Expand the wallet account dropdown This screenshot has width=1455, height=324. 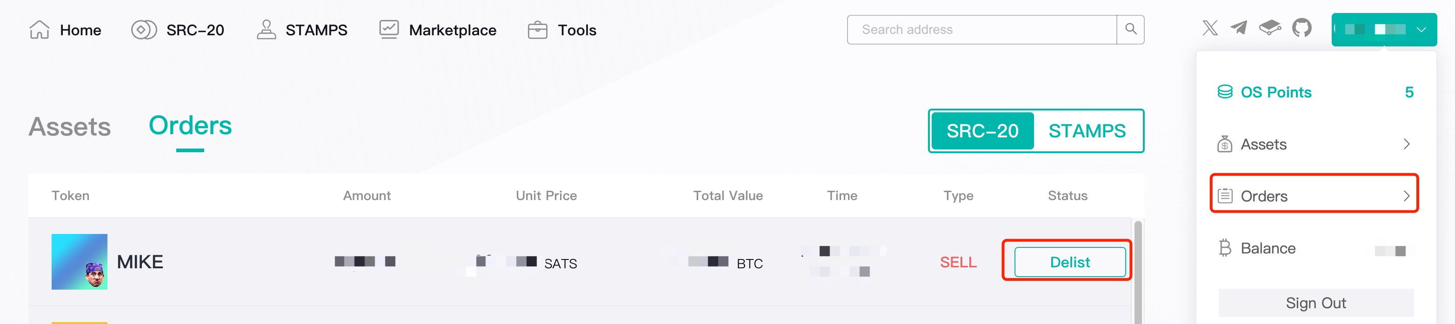tap(1383, 29)
